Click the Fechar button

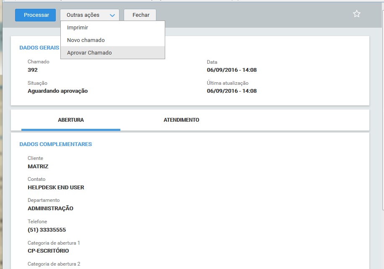point(140,15)
